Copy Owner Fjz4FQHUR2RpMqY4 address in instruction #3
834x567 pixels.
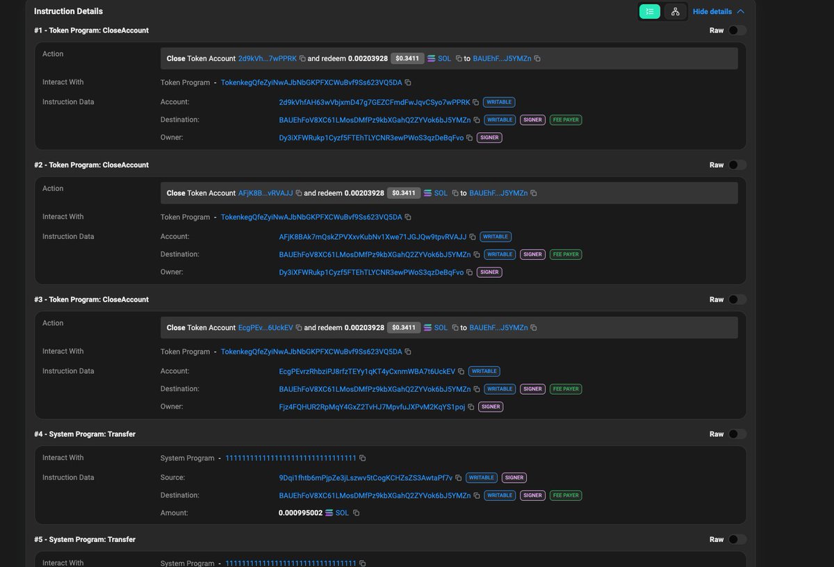tap(471, 407)
